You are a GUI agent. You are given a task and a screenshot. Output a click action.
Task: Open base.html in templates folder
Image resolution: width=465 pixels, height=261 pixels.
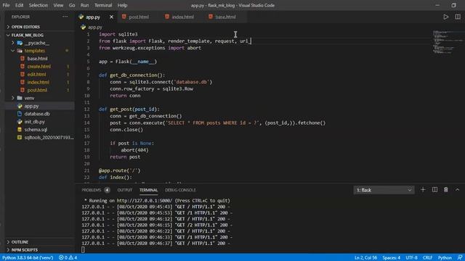point(37,59)
